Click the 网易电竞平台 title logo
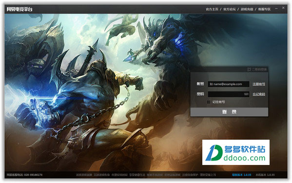 pyautogui.click(x=19, y=9)
